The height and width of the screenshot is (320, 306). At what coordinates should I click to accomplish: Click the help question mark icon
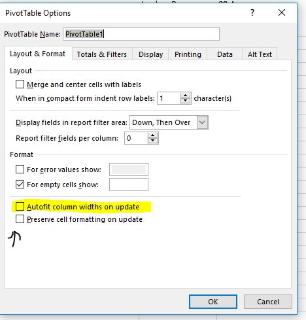(252, 12)
